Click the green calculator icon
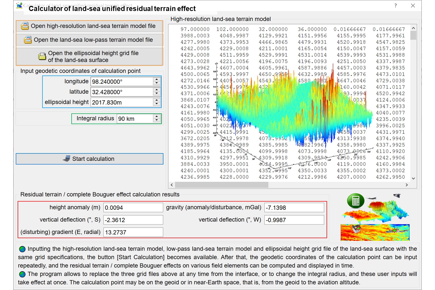 click(355, 201)
